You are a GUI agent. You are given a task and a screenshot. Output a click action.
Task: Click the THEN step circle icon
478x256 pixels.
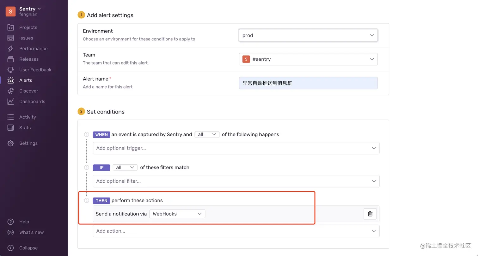tap(87, 200)
